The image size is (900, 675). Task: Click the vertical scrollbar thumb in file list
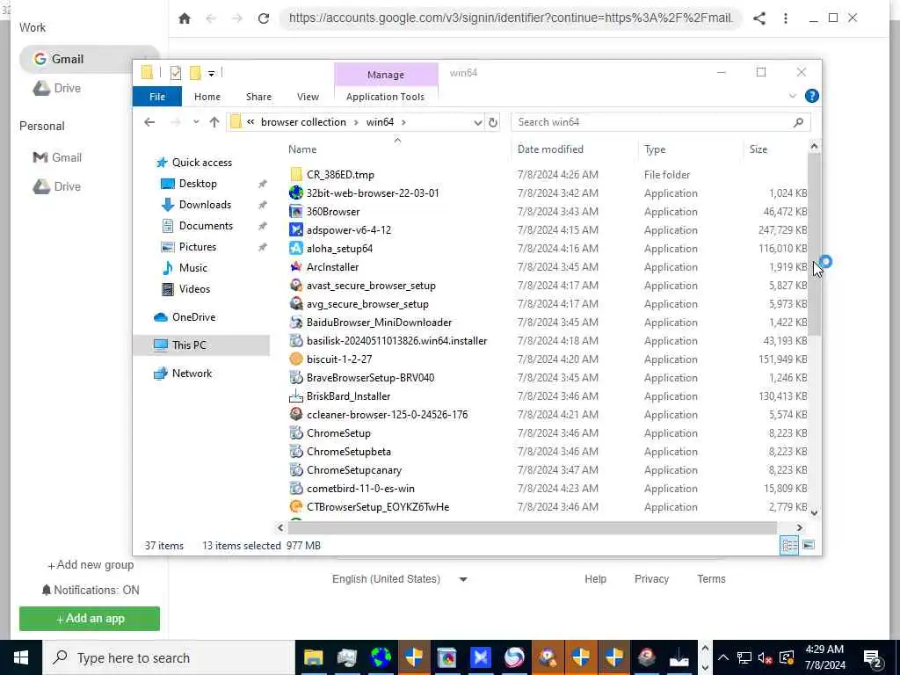pos(814,244)
